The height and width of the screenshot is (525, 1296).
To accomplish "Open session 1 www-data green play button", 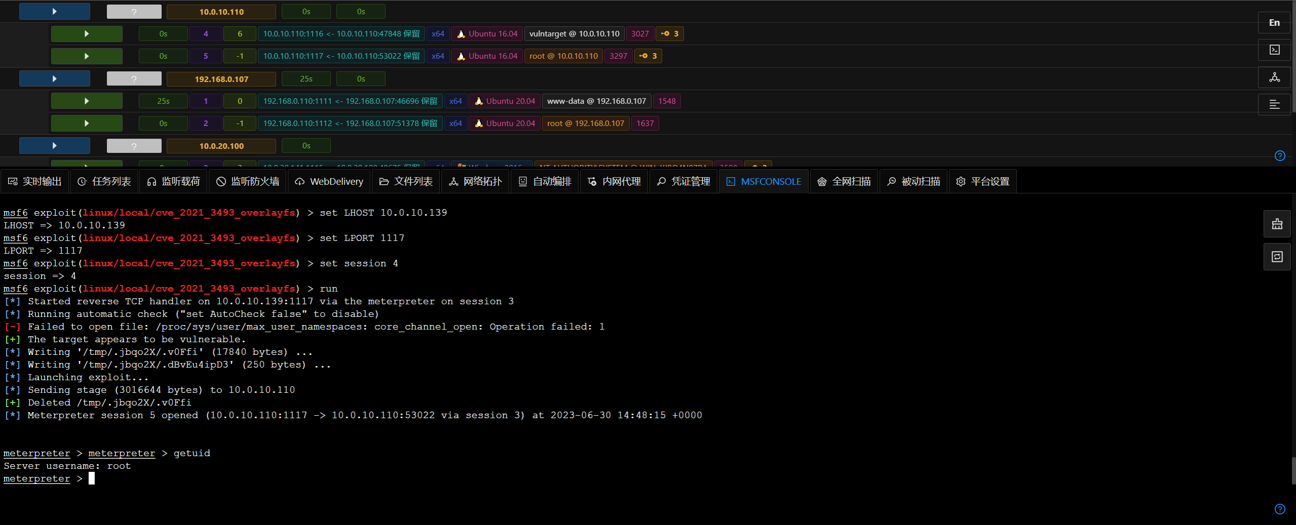I will (x=87, y=101).
